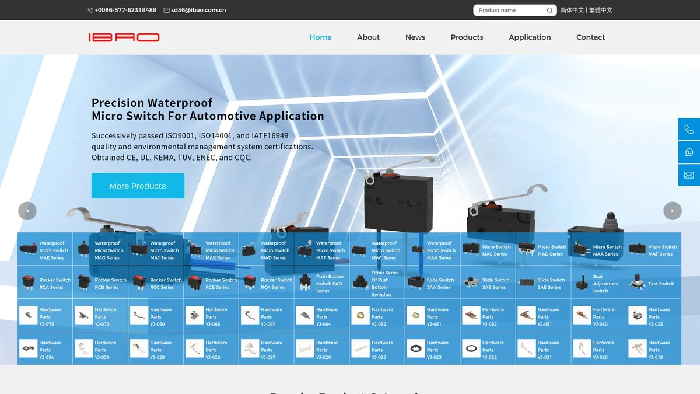The height and width of the screenshot is (394, 700).
Task: Open the News menu item
Action: (x=415, y=37)
